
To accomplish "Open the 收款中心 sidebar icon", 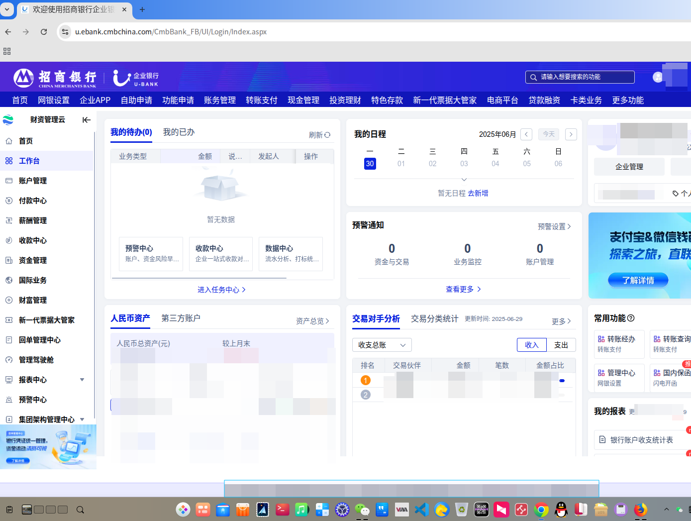I will point(9,240).
